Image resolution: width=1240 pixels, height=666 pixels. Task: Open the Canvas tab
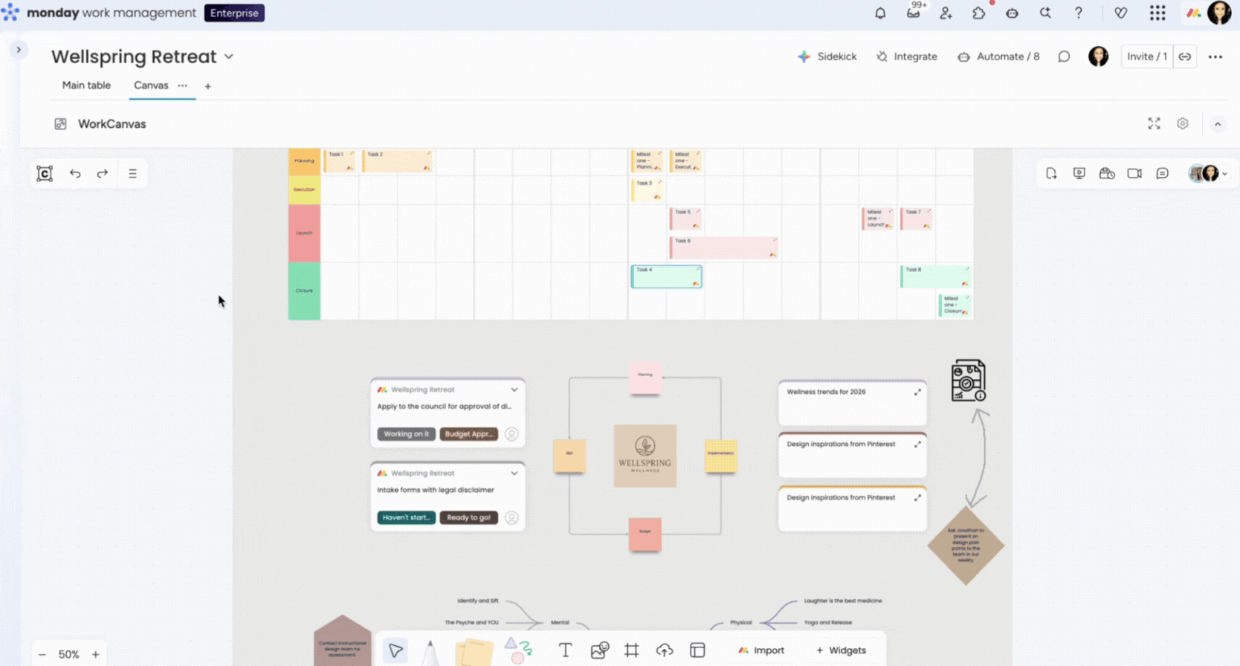click(x=151, y=85)
